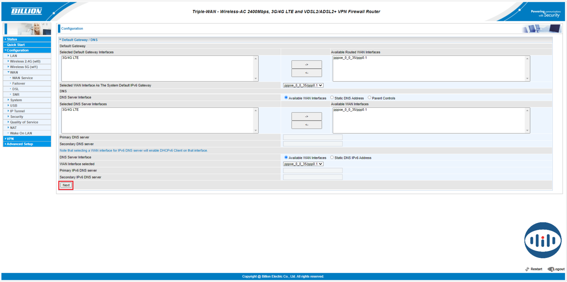The image size is (567, 282).
Task: Click the round blue assistant icon
Action: pos(543,240)
